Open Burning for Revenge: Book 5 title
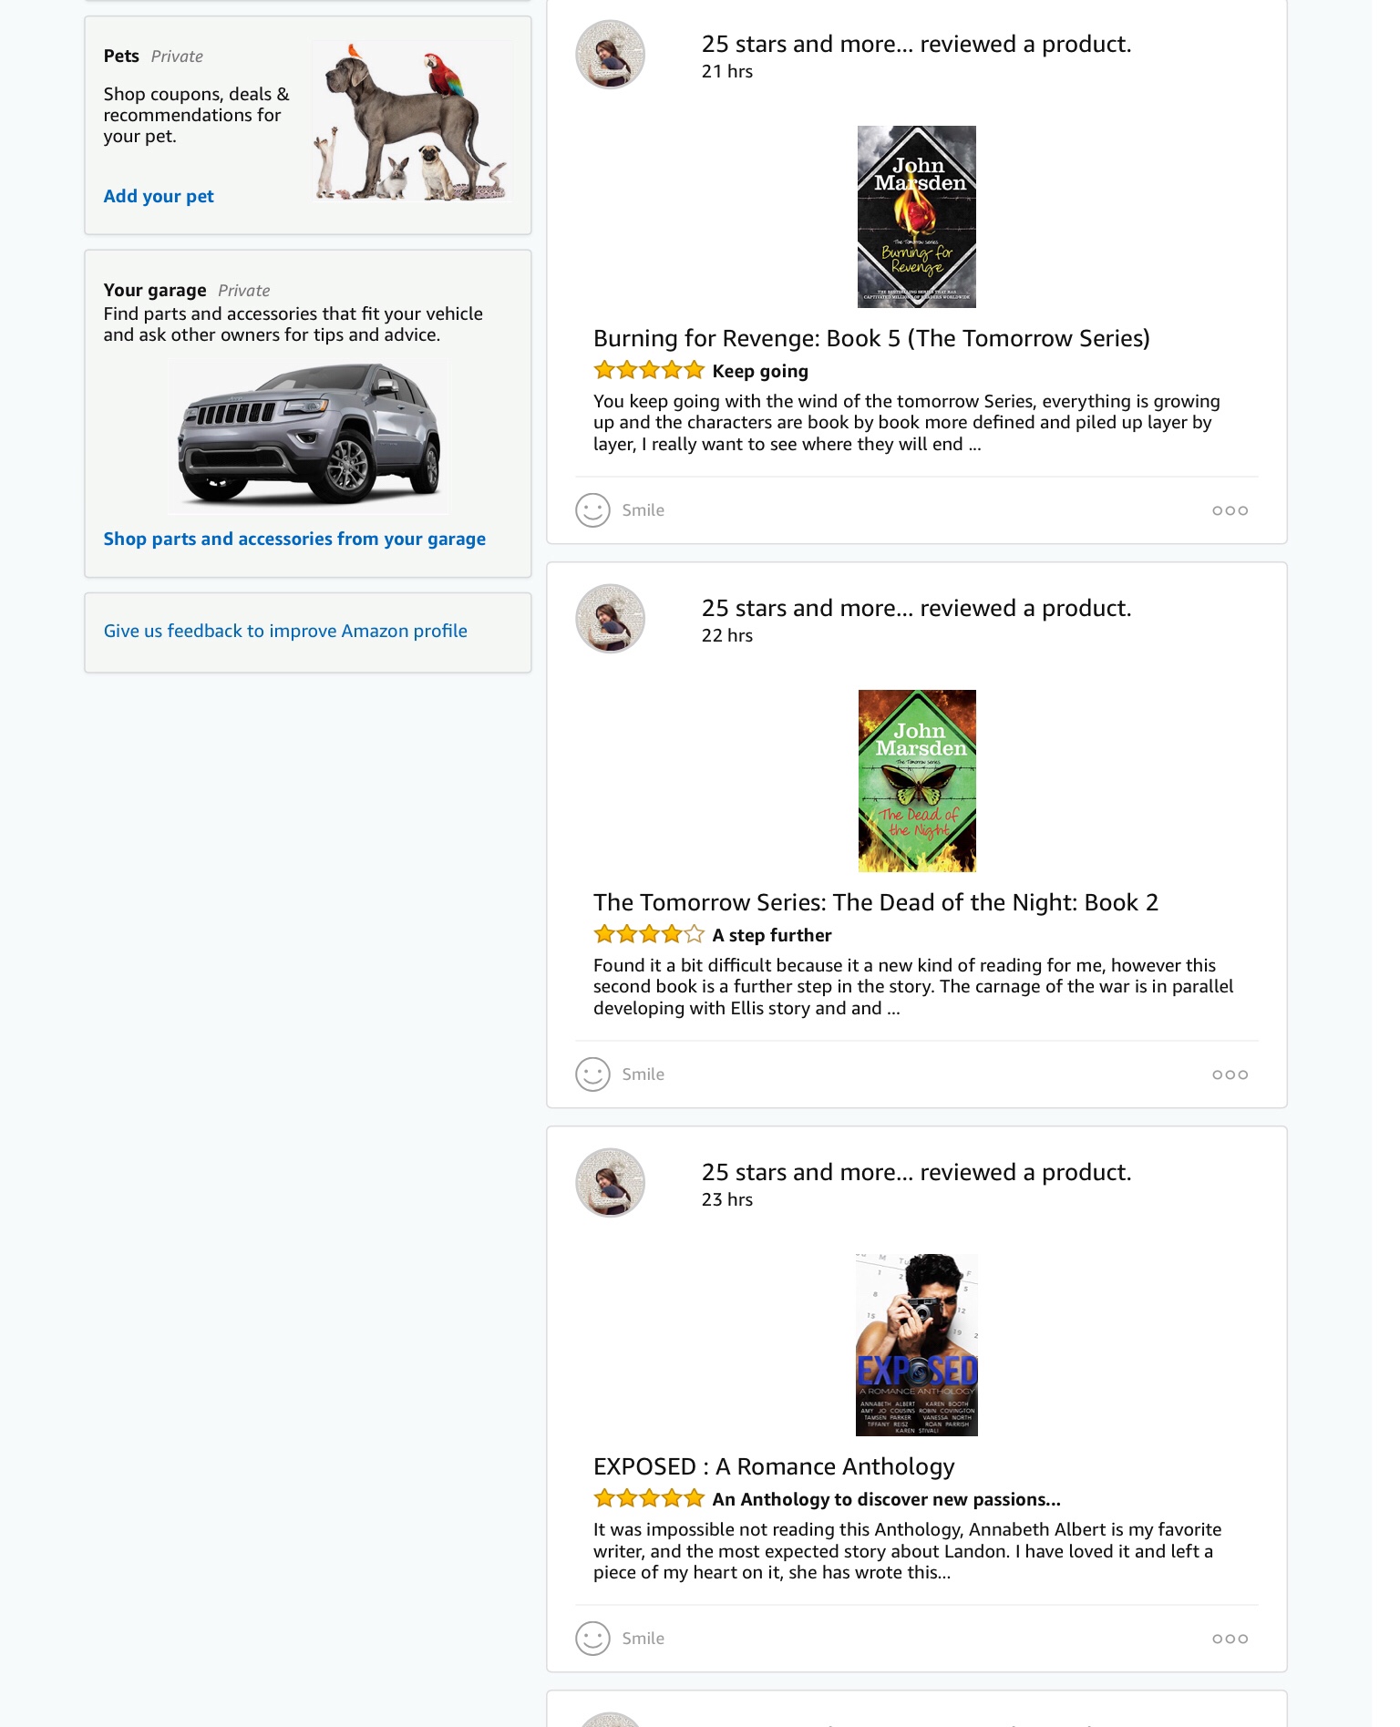1400x1727 pixels. coord(871,339)
